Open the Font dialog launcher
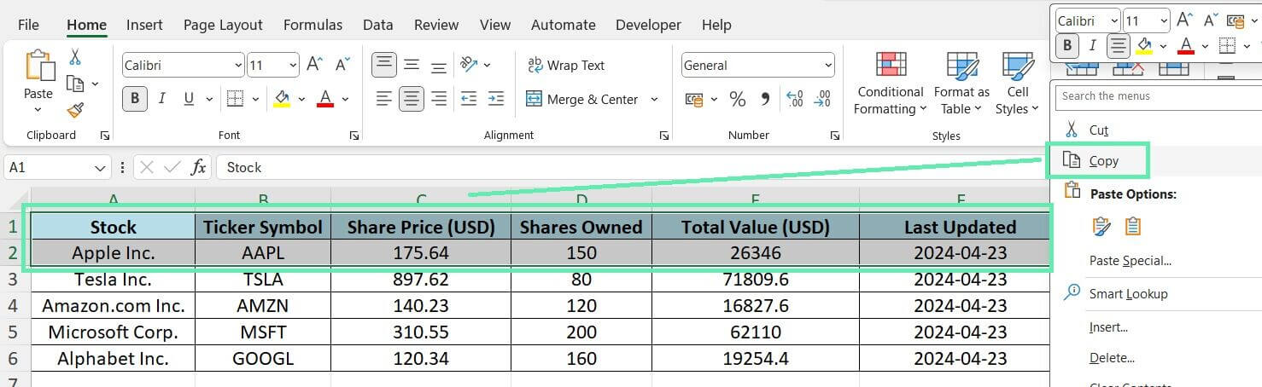 pyautogui.click(x=354, y=136)
